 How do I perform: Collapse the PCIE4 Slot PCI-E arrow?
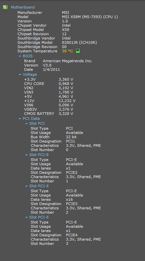tap(26, 218)
